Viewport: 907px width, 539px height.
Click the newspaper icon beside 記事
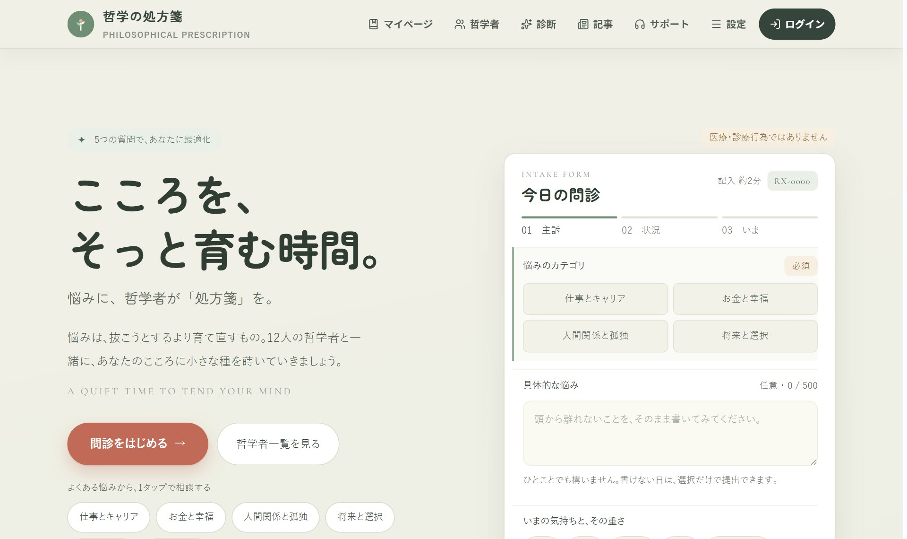point(583,24)
